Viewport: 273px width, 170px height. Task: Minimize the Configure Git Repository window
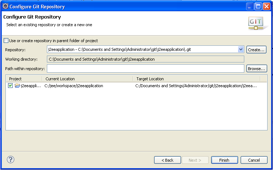point(250,7)
